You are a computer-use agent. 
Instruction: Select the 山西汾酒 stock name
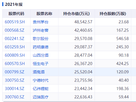click(x=41, y=55)
